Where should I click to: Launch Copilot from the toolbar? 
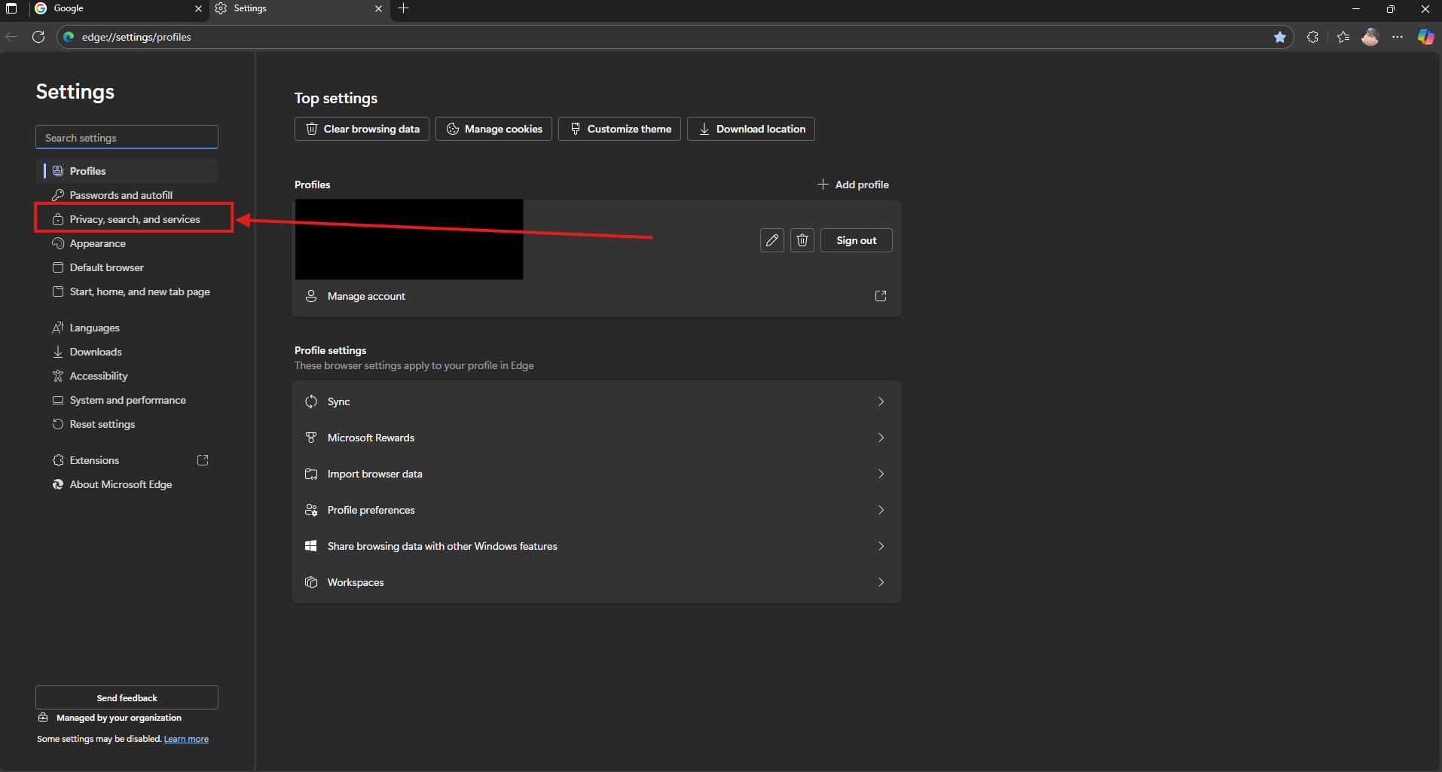(1425, 37)
